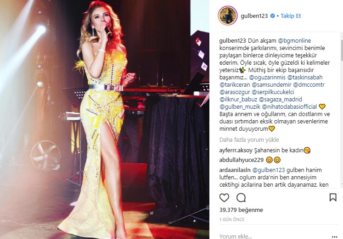Open the concert photo
The width and height of the screenshot is (343, 239).
[x=105, y=119]
